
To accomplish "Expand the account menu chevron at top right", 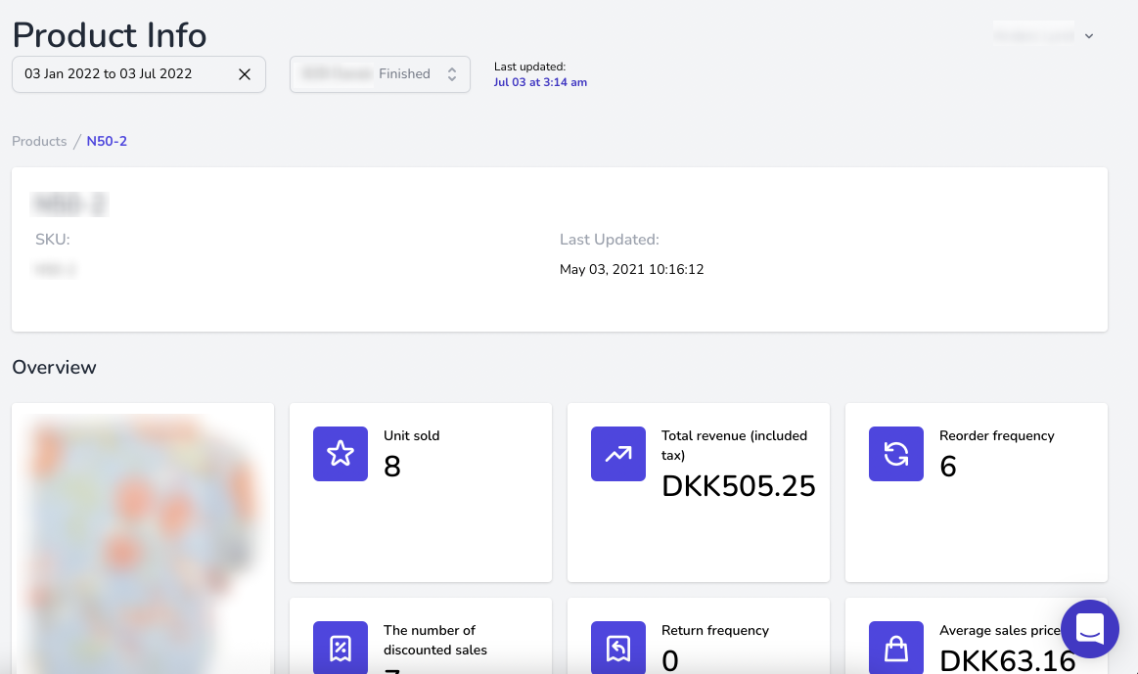I will click(1089, 36).
